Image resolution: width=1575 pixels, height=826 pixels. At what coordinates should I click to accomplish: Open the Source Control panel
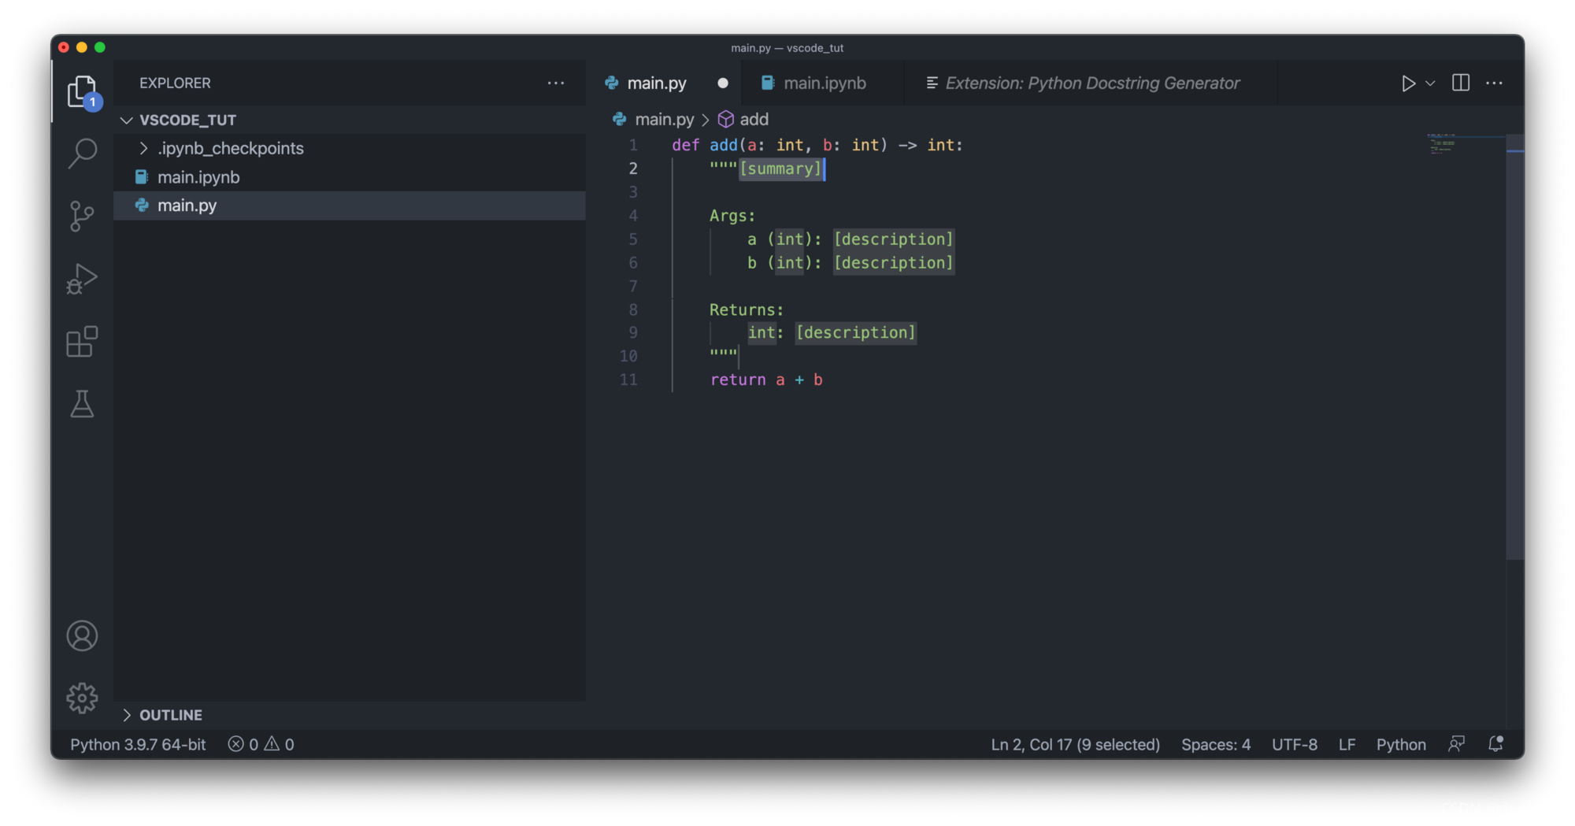(x=82, y=216)
